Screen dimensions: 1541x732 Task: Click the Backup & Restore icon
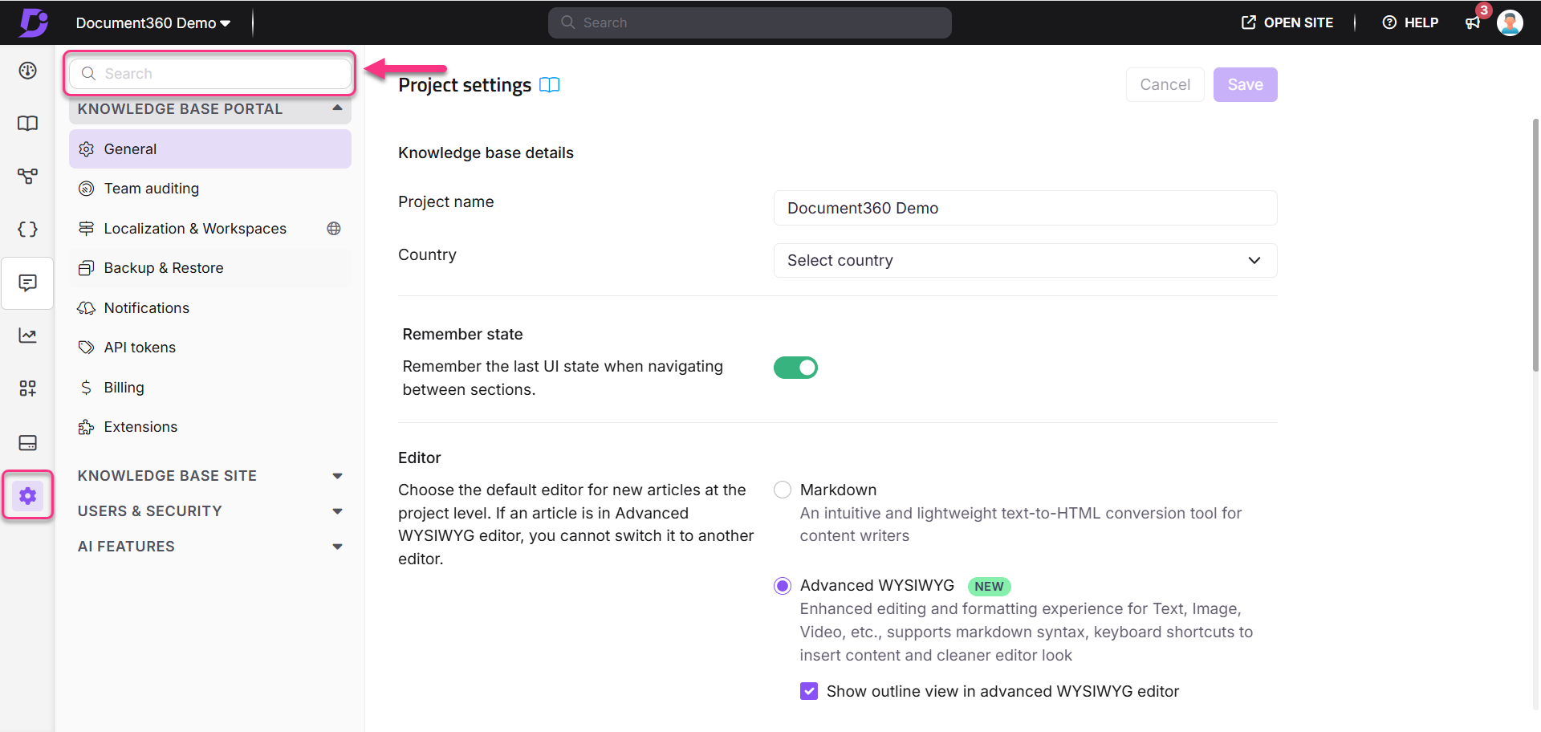87,268
